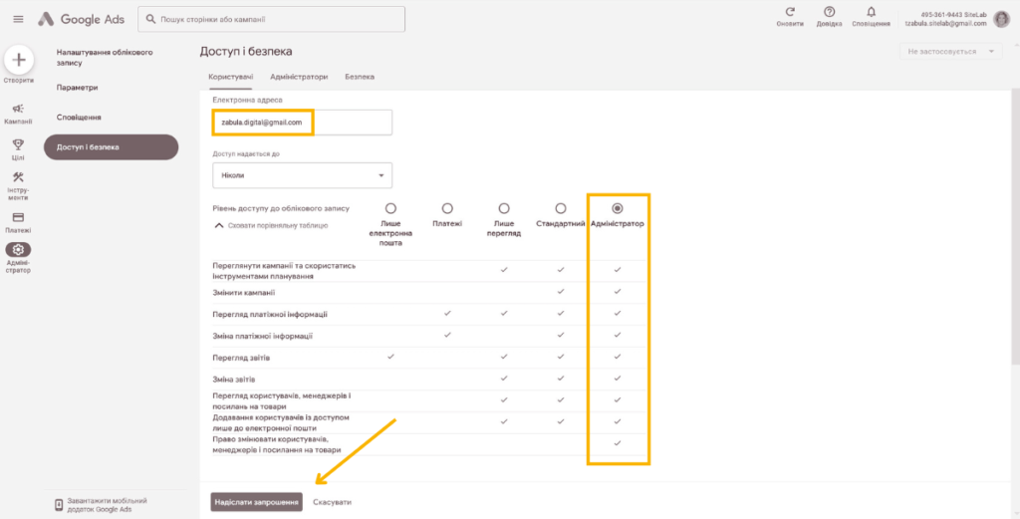Switch to the Адміністратори tab
The height and width of the screenshot is (519, 1020).
click(x=299, y=77)
